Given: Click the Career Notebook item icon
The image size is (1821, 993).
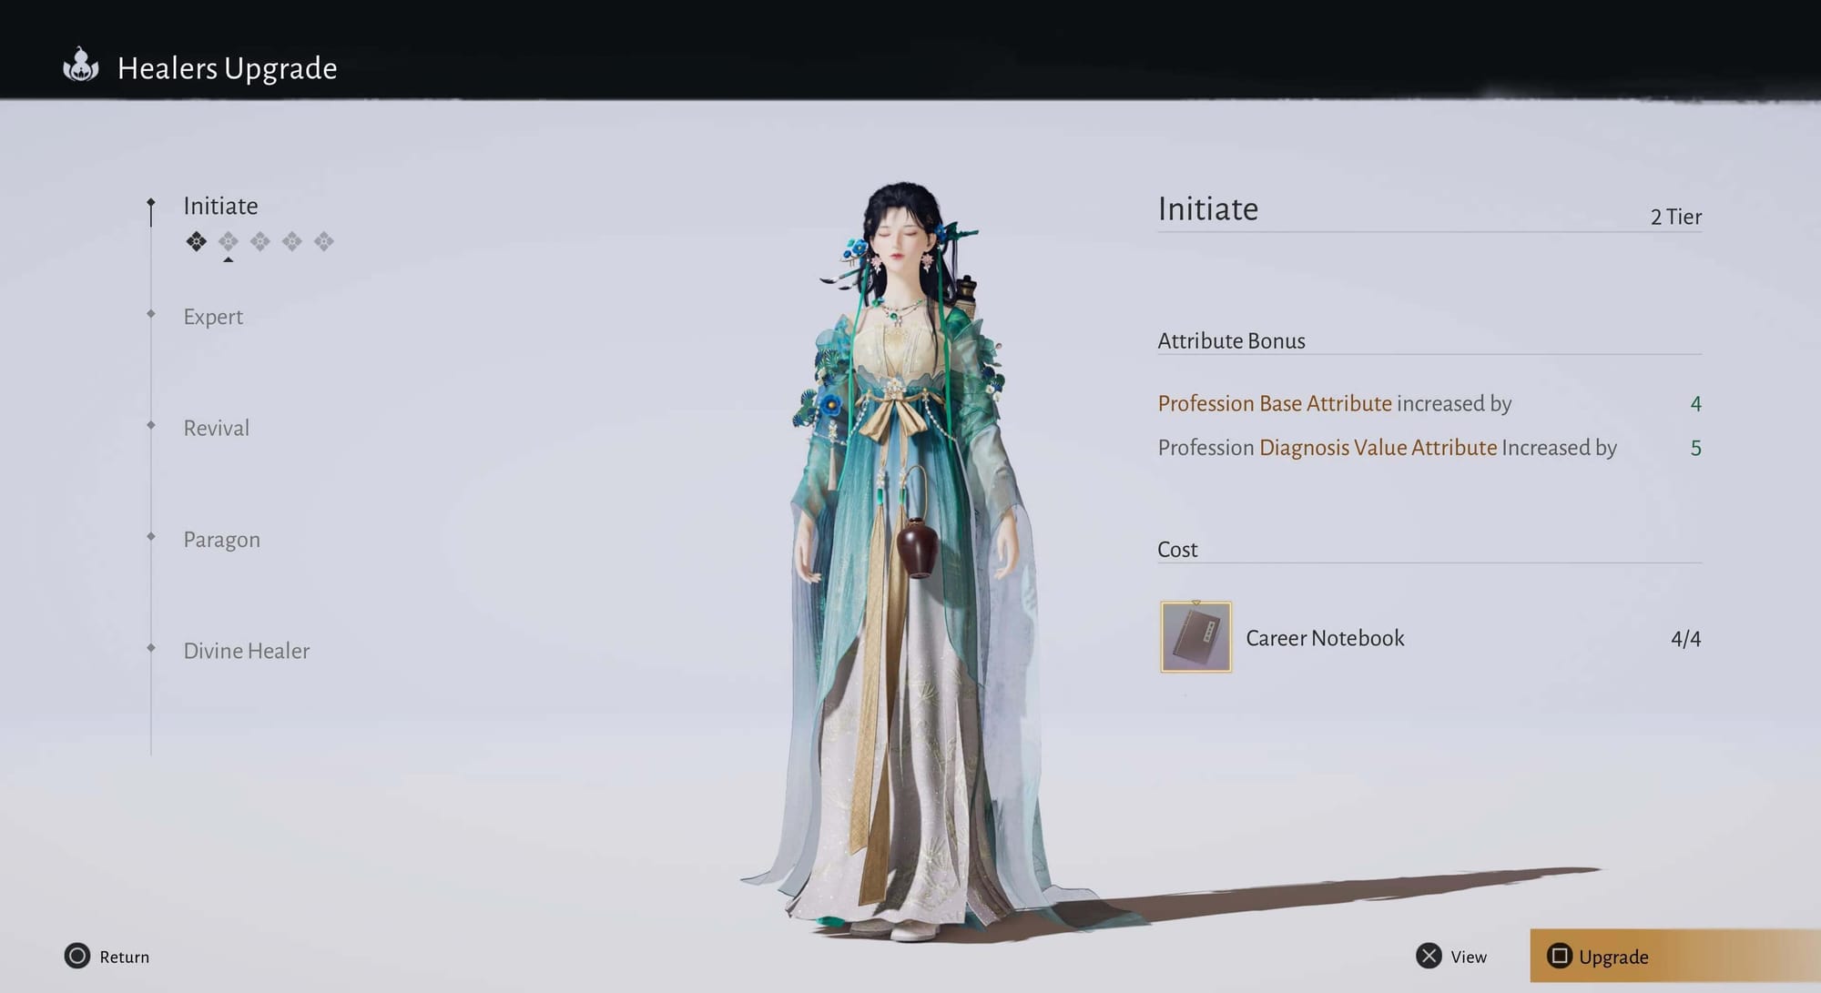Looking at the screenshot, I should click(1195, 637).
